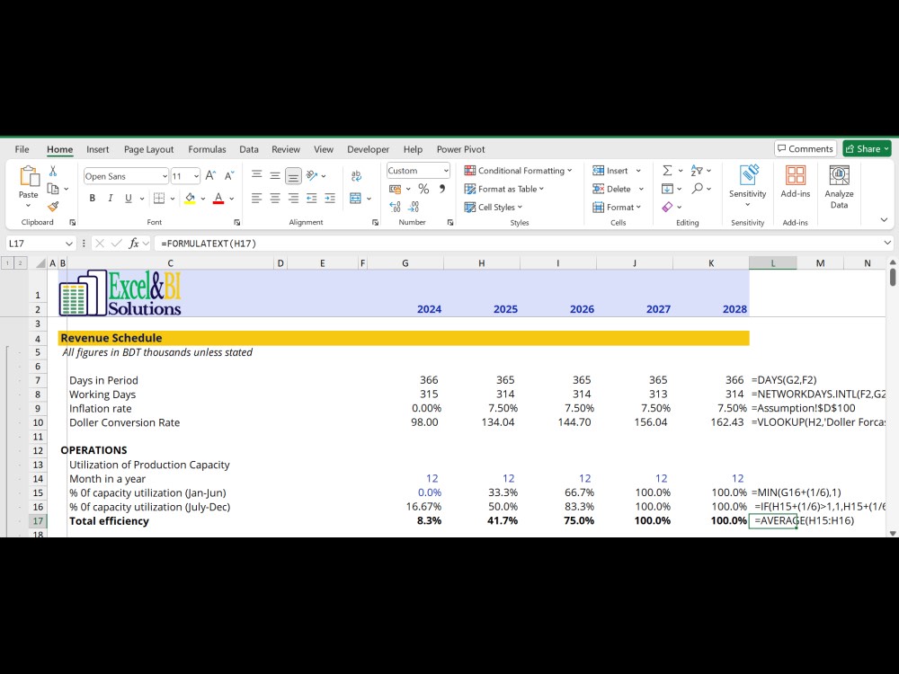Align text left
The image size is (899, 674).
coord(257,199)
